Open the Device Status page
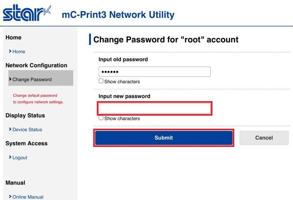This screenshot has width=293, height=200. click(x=27, y=129)
